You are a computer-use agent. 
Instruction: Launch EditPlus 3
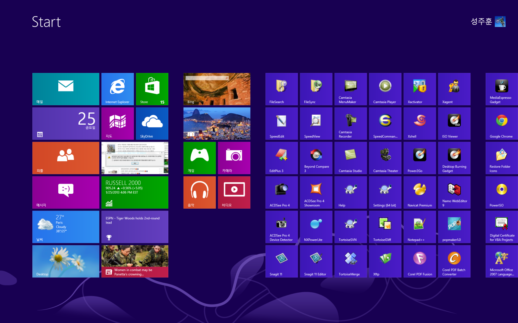[282, 158]
